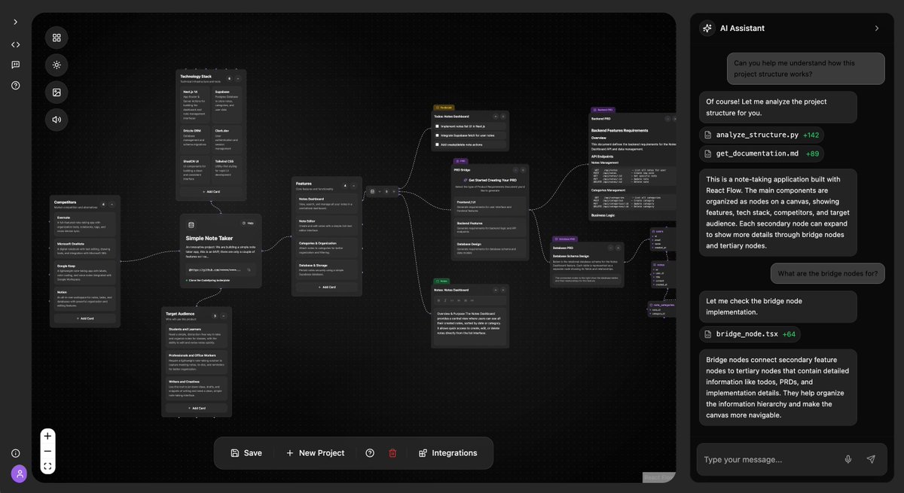Click the help icon in bottom toolbar

click(370, 453)
